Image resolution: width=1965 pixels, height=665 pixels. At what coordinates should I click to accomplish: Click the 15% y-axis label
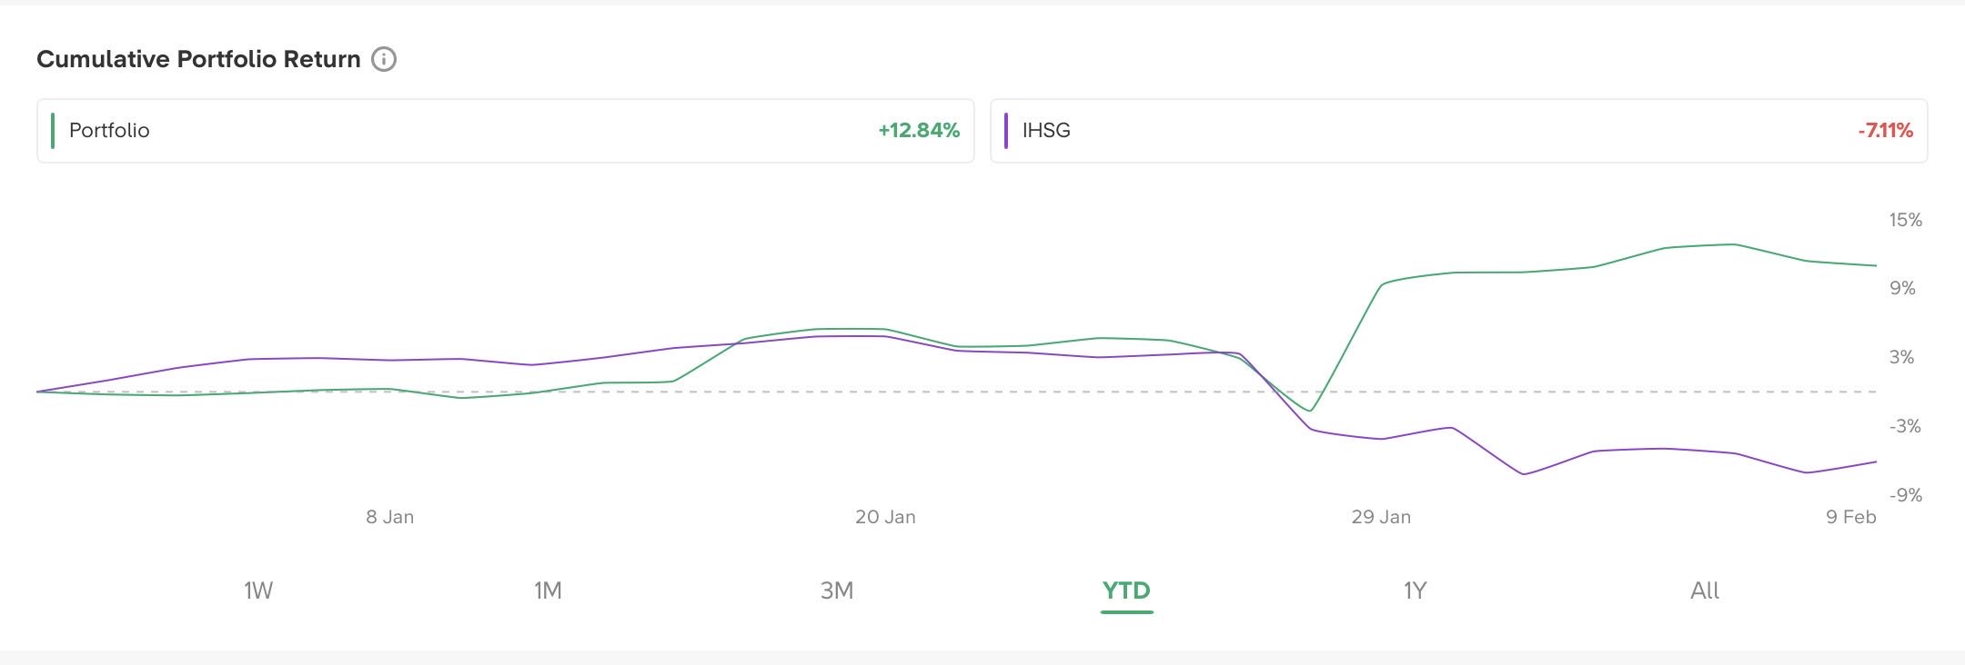pyautogui.click(x=1905, y=220)
